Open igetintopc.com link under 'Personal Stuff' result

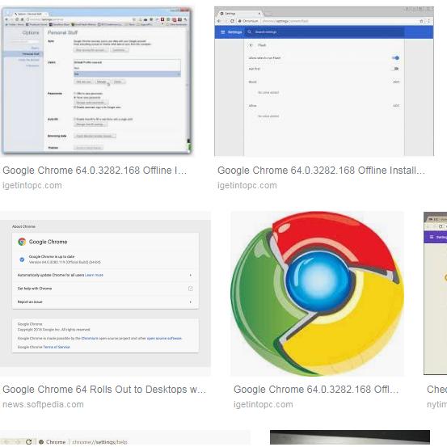point(32,185)
